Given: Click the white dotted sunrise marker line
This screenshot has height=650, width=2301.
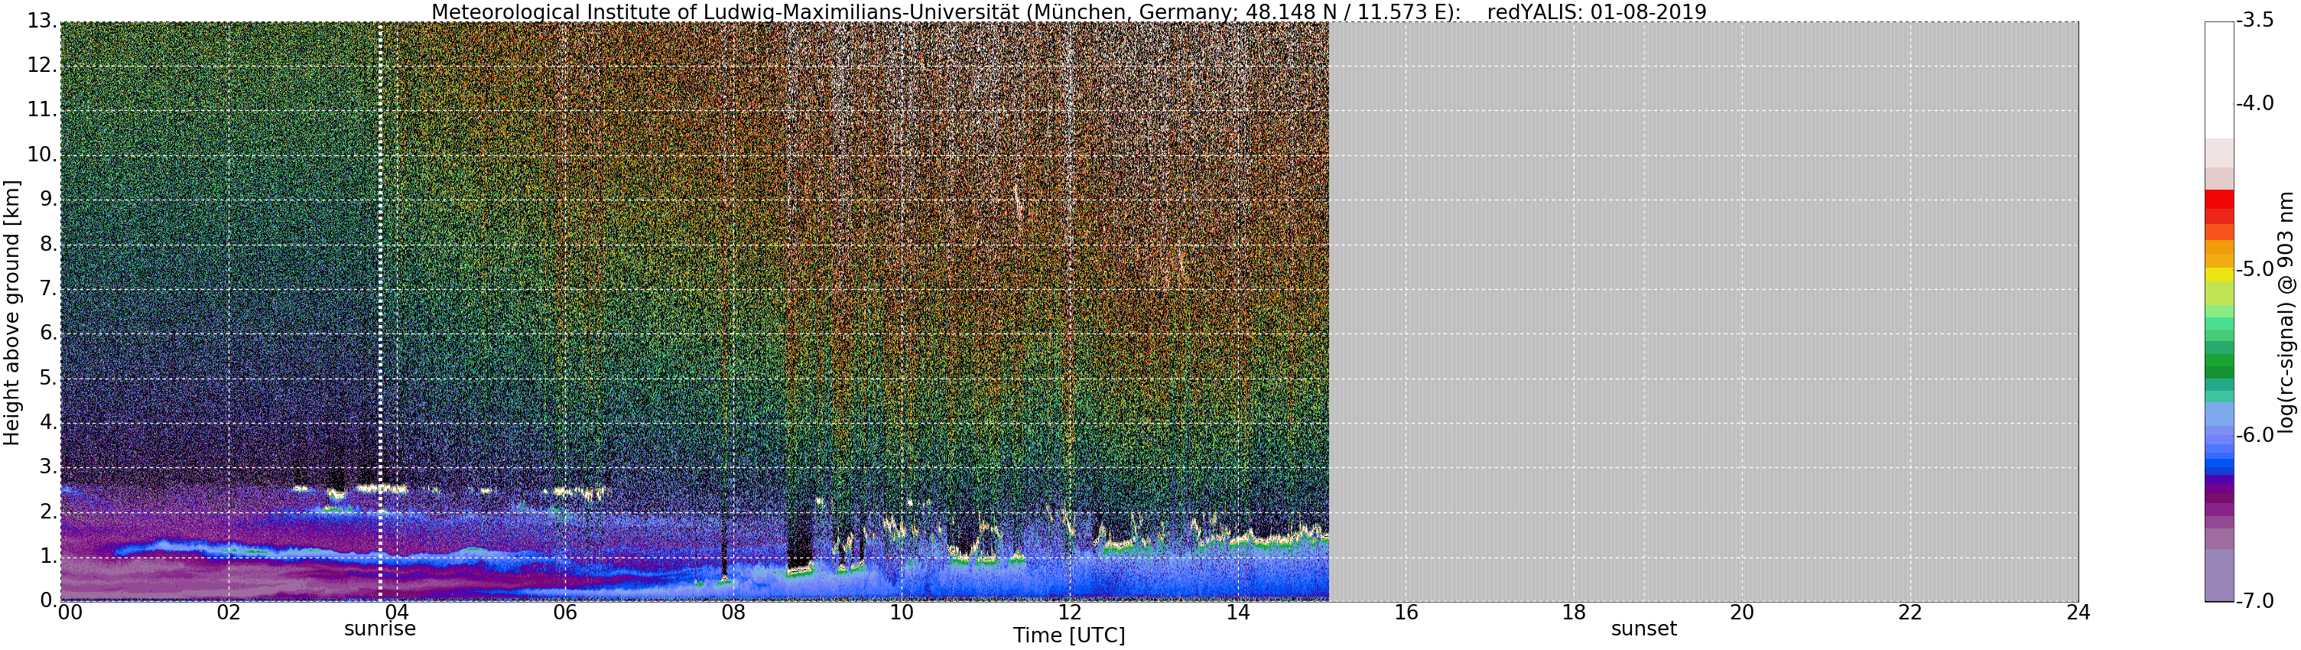Looking at the screenshot, I should 379,310.
